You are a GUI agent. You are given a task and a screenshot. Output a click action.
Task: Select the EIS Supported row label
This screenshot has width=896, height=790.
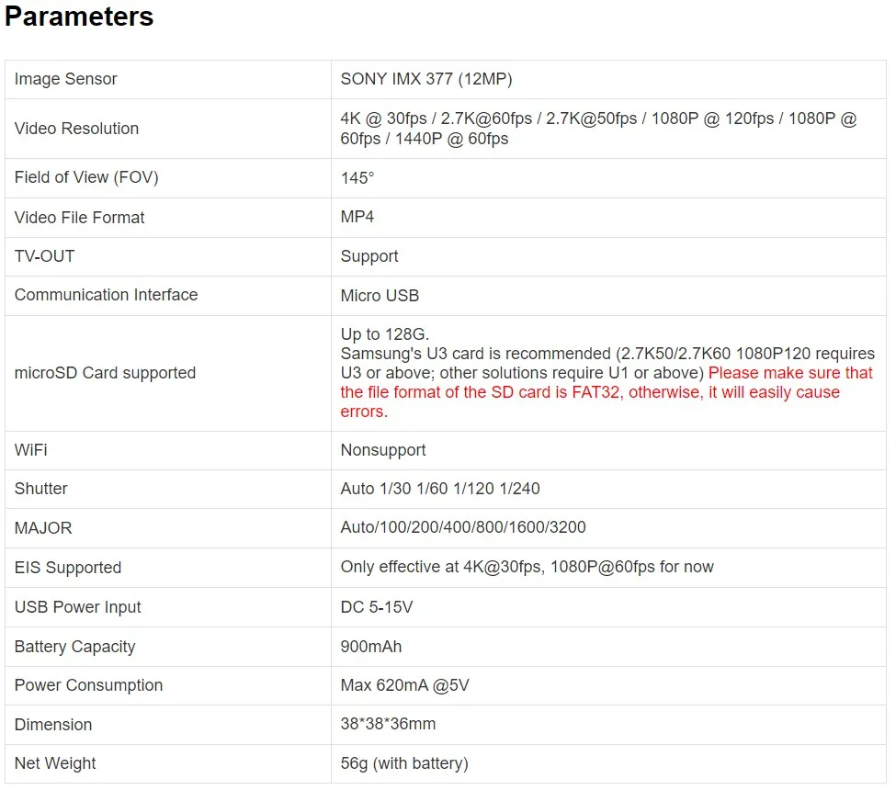click(68, 567)
